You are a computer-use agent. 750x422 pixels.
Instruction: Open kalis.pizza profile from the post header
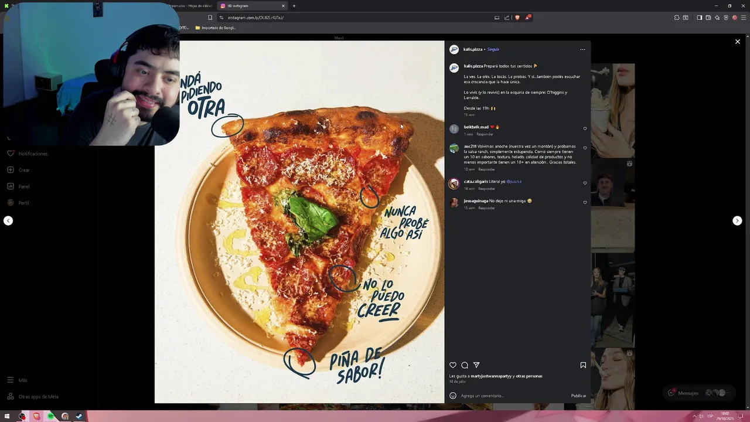tap(473, 49)
